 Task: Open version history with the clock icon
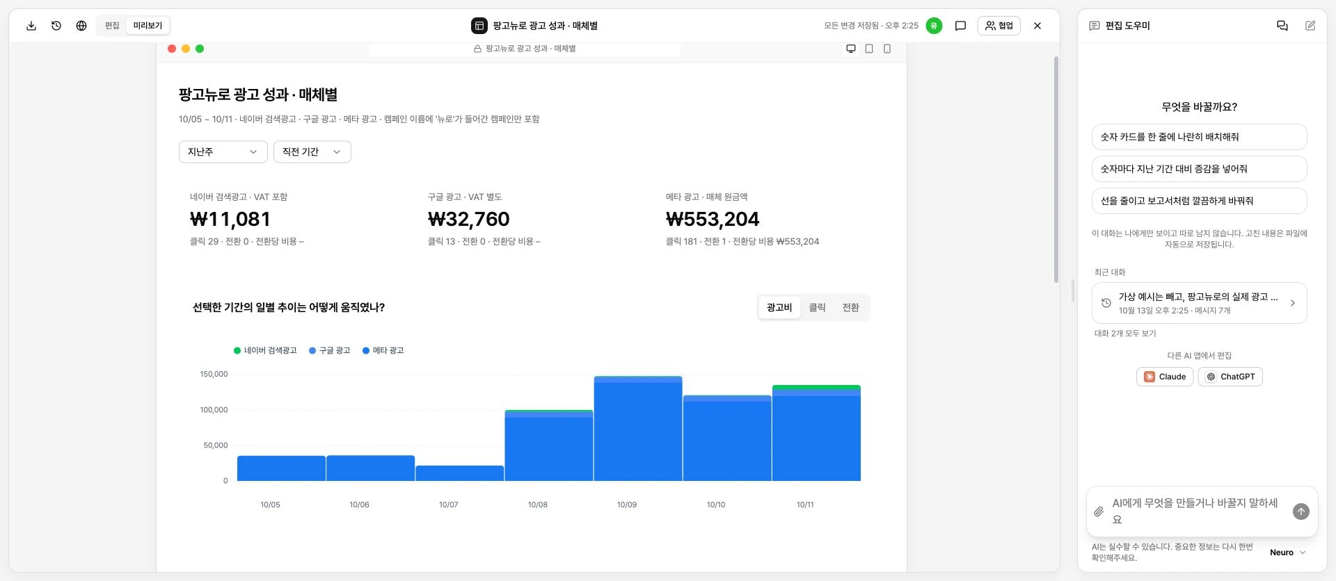coord(56,26)
